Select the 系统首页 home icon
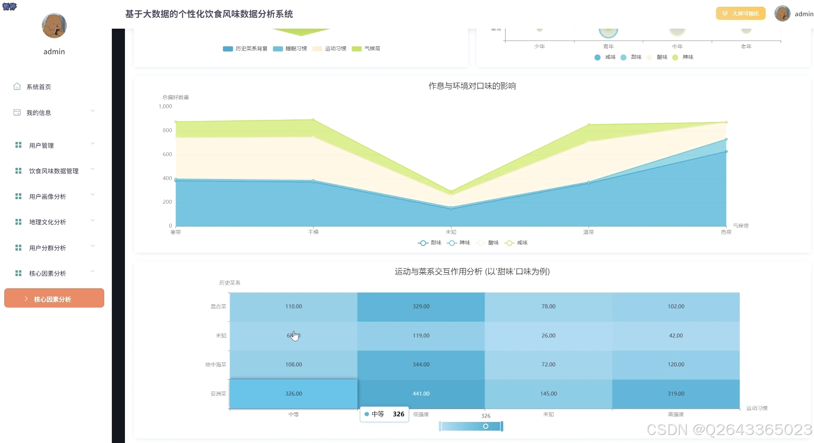The width and height of the screenshot is (814, 443). [x=17, y=86]
